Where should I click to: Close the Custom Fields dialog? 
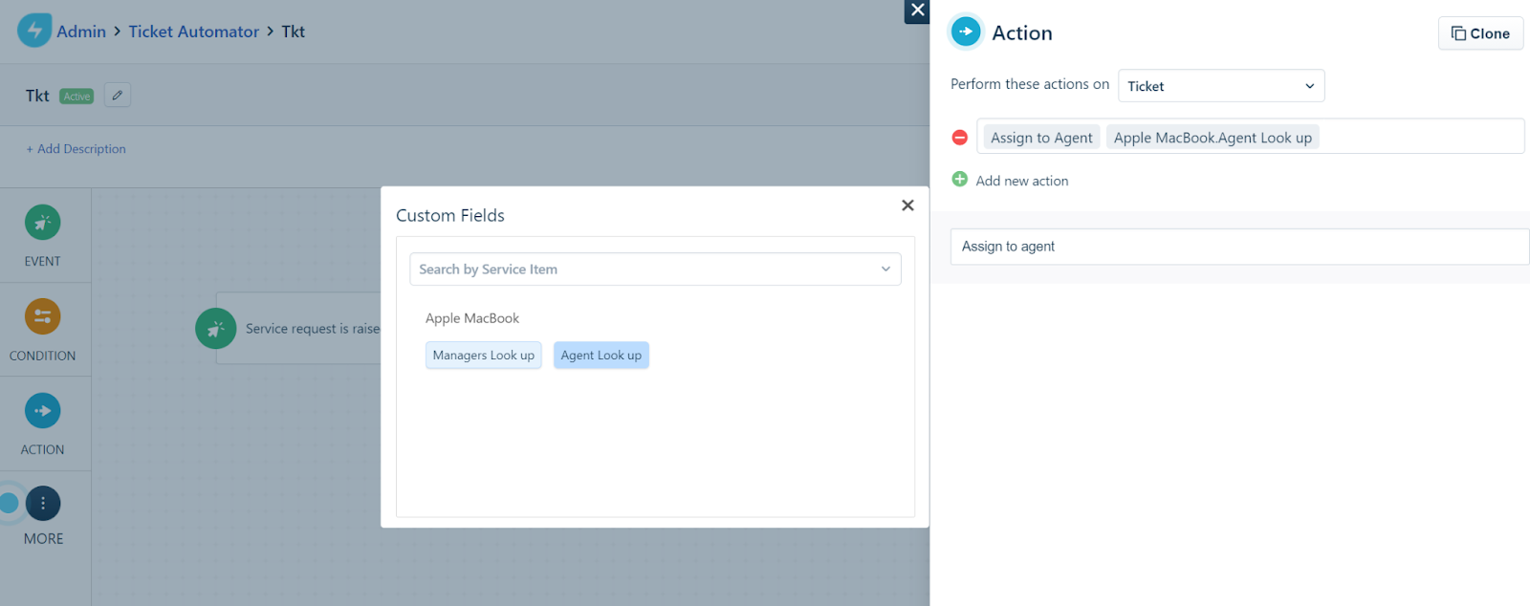coord(907,206)
